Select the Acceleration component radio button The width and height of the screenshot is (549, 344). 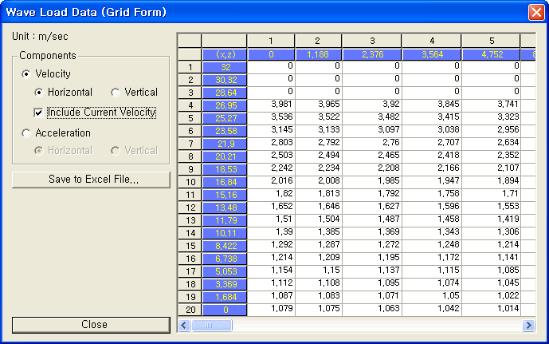click(27, 133)
